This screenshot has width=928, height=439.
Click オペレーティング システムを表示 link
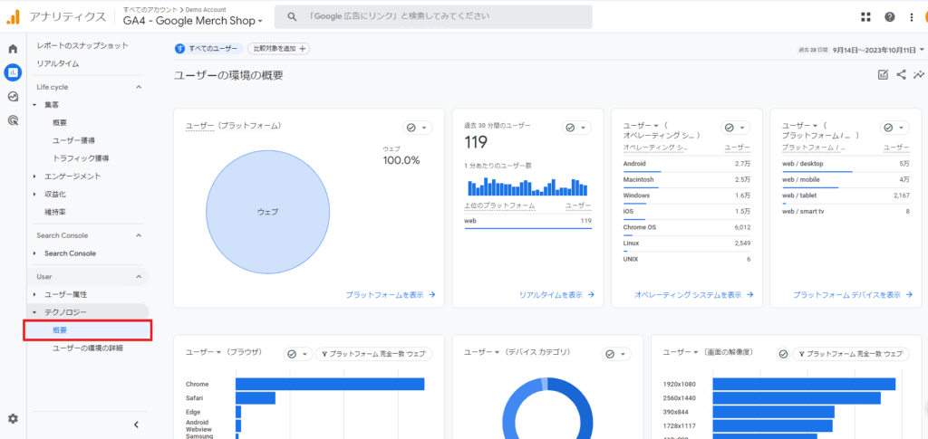point(693,294)
